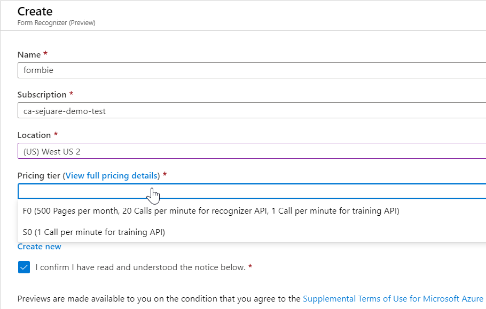This screenshot has width=486, height=309.
Task: Click the empty Pricing tier combo box
Action: tap(251, 191)
